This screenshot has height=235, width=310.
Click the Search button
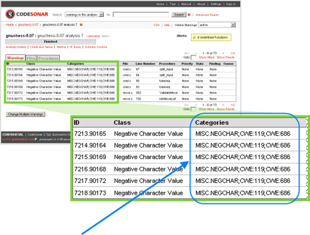click(179, 15)
